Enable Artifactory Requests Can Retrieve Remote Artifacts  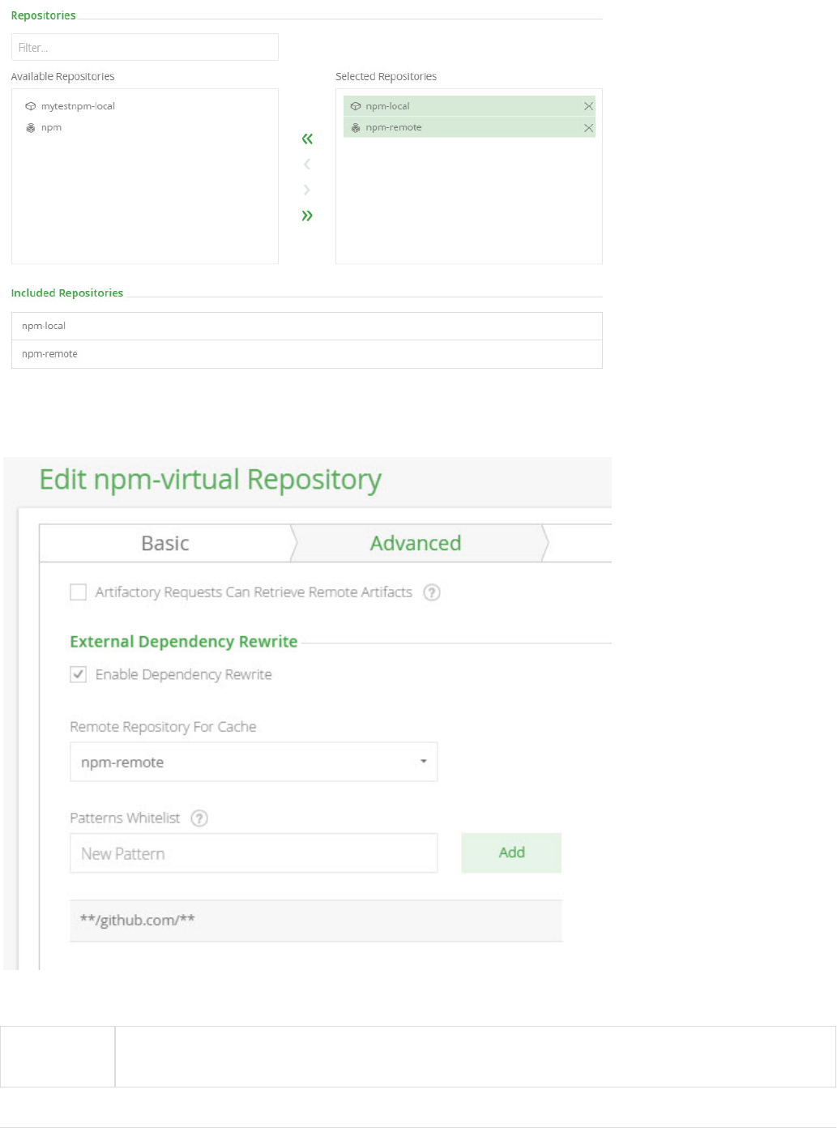tap(79, 592)
